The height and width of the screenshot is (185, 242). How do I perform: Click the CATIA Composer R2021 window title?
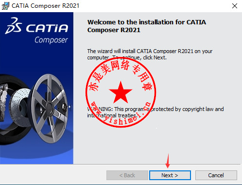tap(46, 6)
